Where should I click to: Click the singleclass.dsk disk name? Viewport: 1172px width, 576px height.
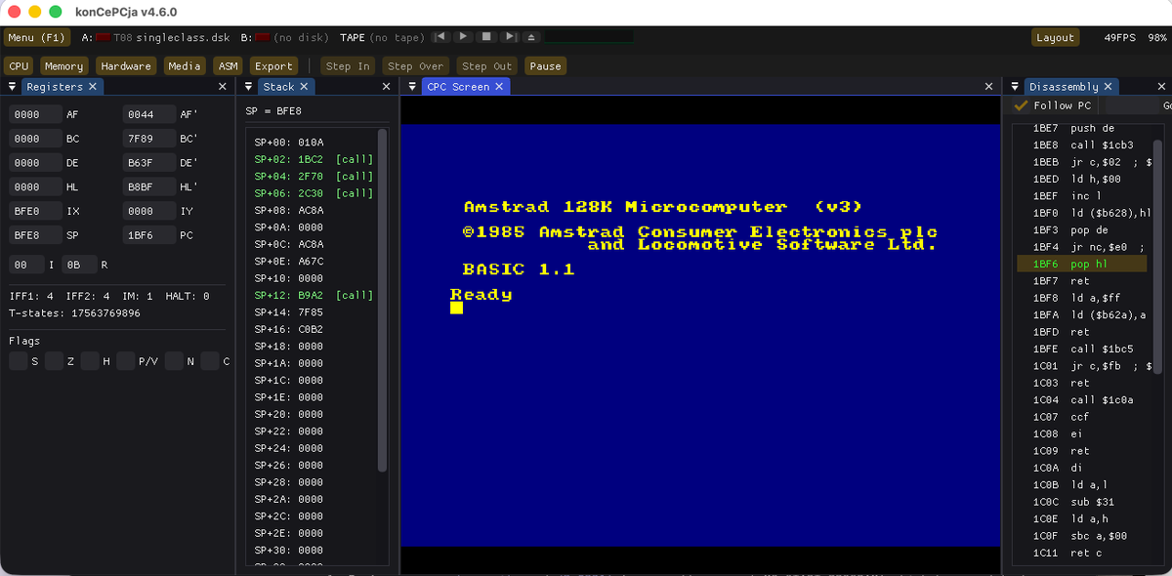coord(184,37)
